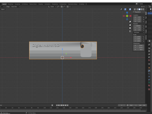
Task: Switch to the Sculpting workspace tab
Action: click(17, 4)
